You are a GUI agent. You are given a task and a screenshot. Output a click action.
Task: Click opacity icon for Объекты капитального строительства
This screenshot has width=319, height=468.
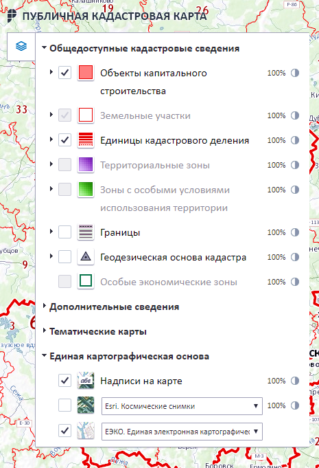295,73
